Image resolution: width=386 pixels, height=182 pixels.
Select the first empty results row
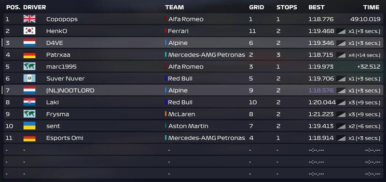coord(193,150)
